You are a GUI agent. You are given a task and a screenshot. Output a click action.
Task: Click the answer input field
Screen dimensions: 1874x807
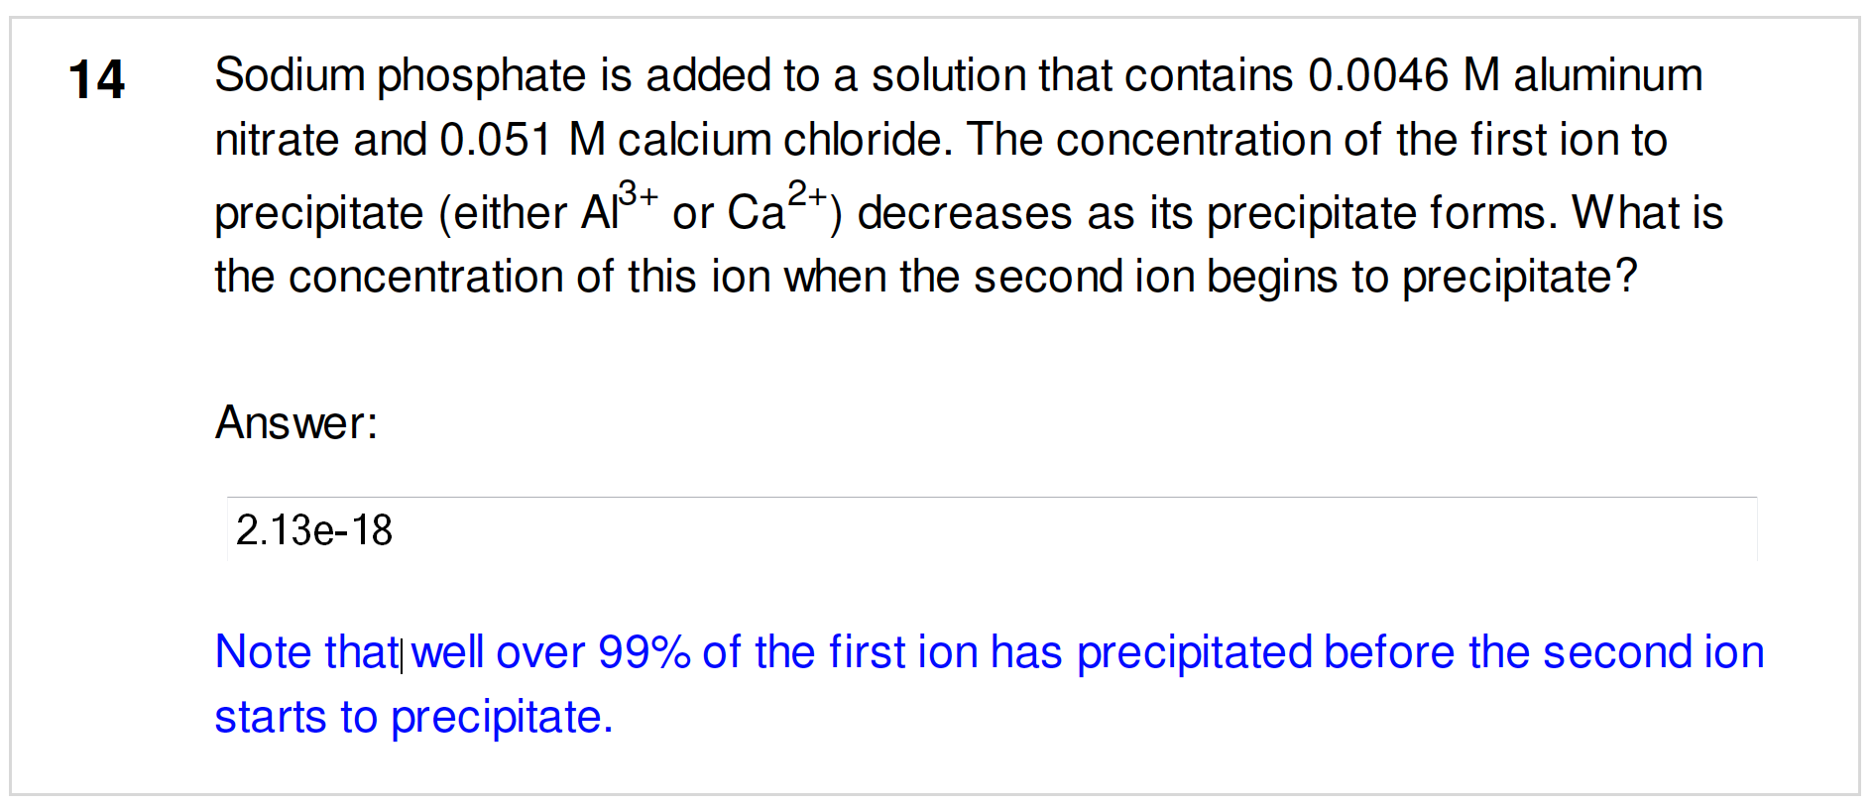(x=992, y=530)
